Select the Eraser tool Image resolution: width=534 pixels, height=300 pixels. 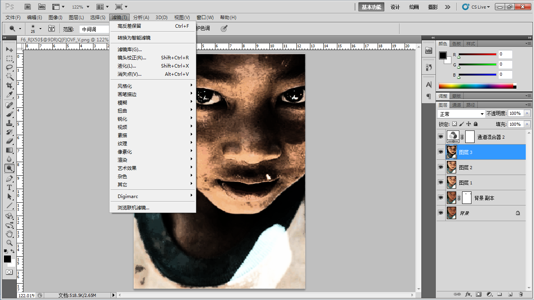click(9, 141)
